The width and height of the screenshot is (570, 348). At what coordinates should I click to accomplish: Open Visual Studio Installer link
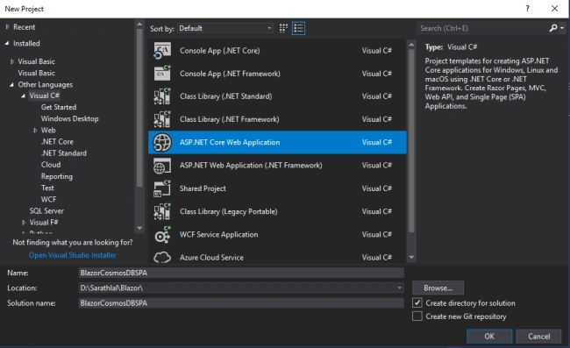72,255
